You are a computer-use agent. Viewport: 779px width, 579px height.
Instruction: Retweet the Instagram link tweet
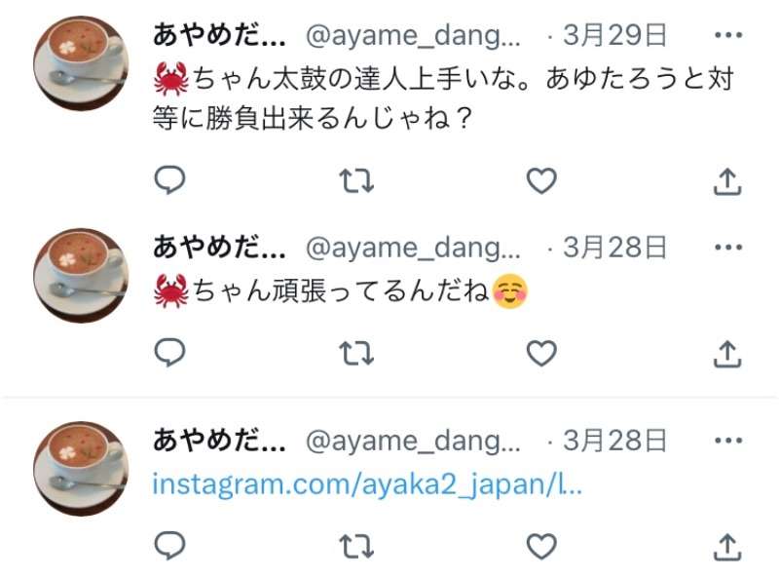click(x=356, y=547)
